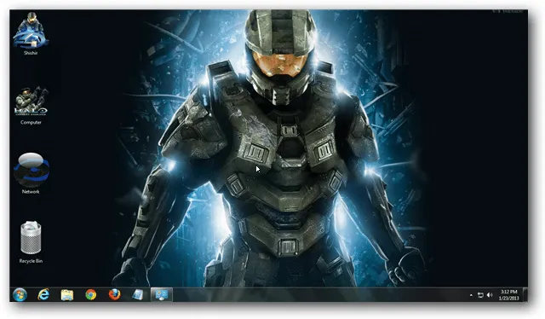The width and height of the screenshot is (545, 319).
Task: Switch to the active Personalization taskbar window
Action: [162, 295]
